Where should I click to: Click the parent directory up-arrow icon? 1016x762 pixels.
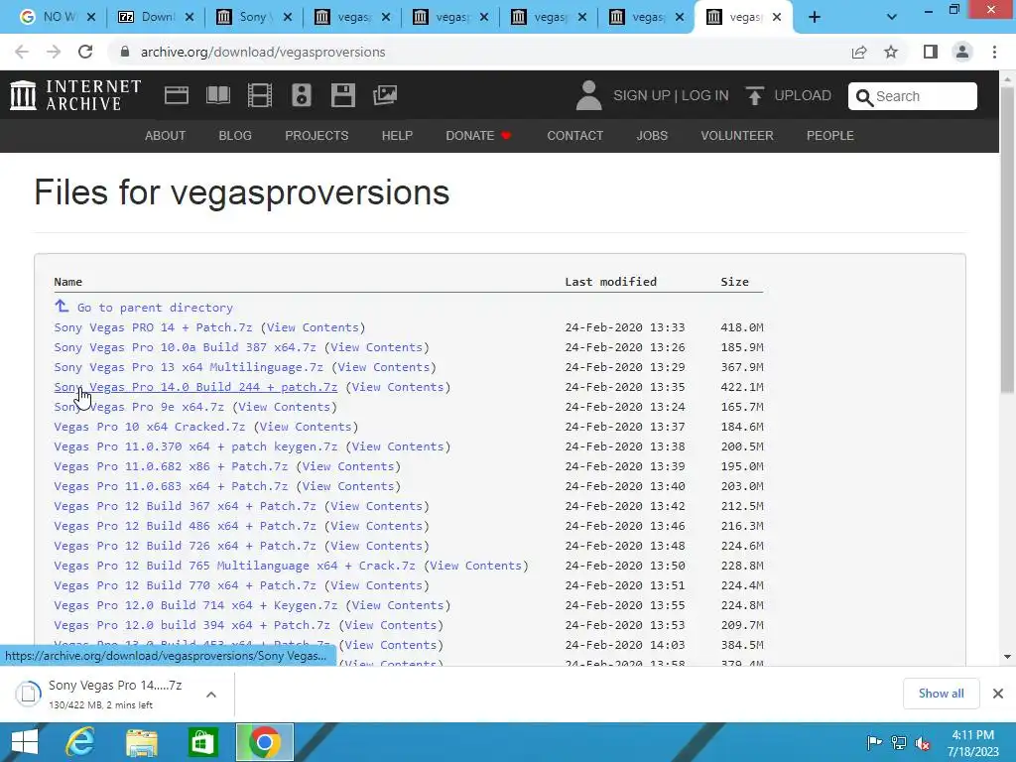pyautogui.click(x=62, y=306)
